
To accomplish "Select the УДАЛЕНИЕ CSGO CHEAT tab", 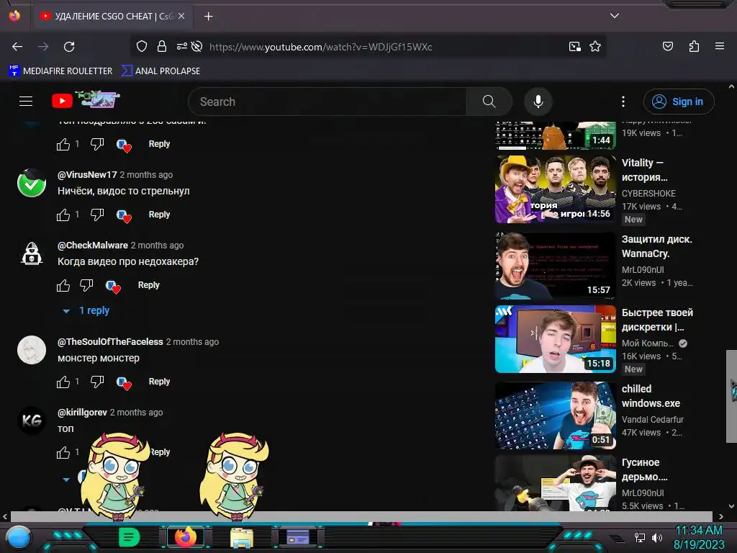I will 112,17.
